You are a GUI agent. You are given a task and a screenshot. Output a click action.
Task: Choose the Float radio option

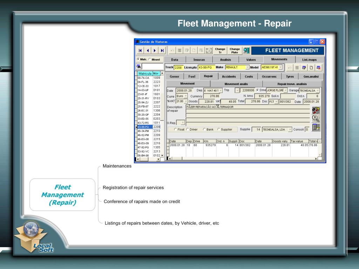175,130
